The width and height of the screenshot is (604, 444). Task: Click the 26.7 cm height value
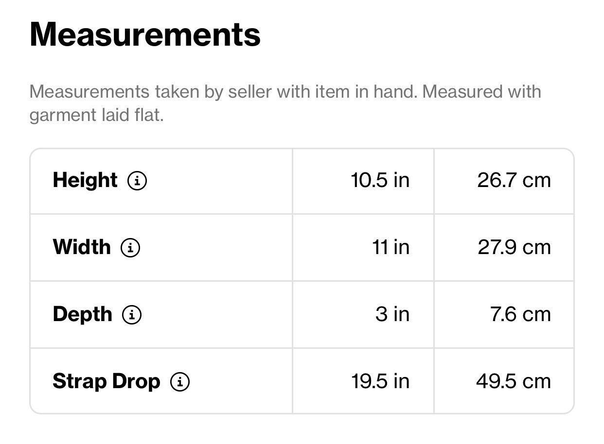pos(514,180)
